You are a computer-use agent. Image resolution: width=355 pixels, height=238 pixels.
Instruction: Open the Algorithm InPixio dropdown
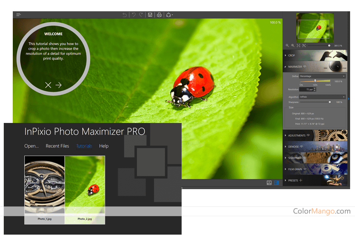click(x=322, y=97)
